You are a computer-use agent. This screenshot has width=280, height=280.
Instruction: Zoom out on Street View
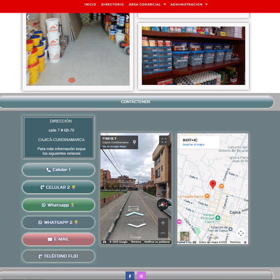click(163, 233)
